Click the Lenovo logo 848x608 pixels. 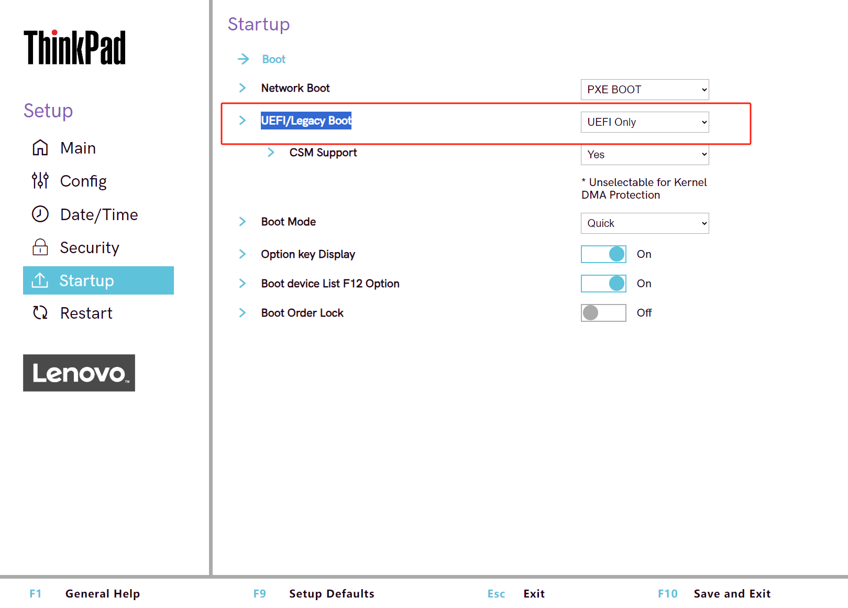(x=79, y=373)
